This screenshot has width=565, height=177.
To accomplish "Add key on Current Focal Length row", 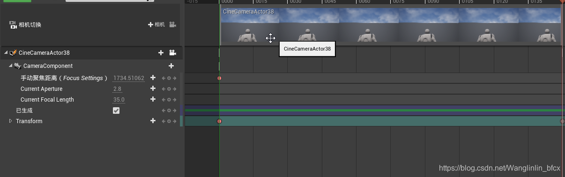I will pos(169,100).
